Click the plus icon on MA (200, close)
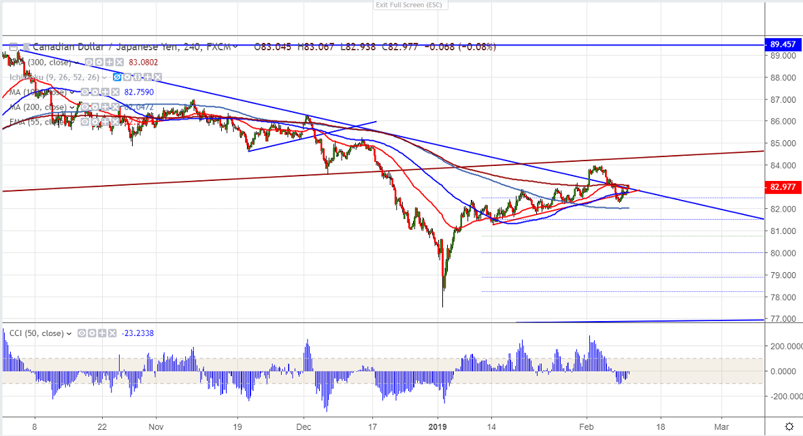The image size is (803, 436). coord(105,107)
